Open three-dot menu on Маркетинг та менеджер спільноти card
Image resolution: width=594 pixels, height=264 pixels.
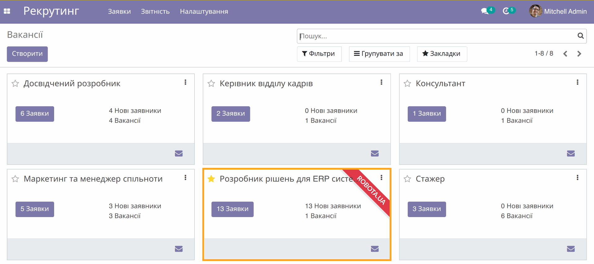[x=185, y=178]
